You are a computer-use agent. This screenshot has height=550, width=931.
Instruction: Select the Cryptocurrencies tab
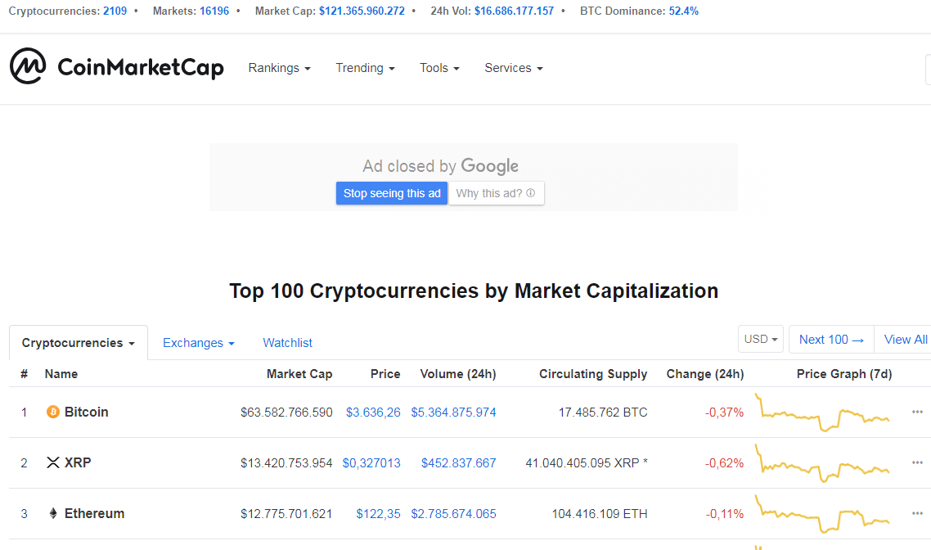[78, 343]
